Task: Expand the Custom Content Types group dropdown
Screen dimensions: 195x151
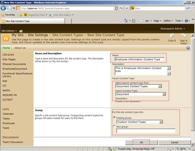Action: coord(161,122)
